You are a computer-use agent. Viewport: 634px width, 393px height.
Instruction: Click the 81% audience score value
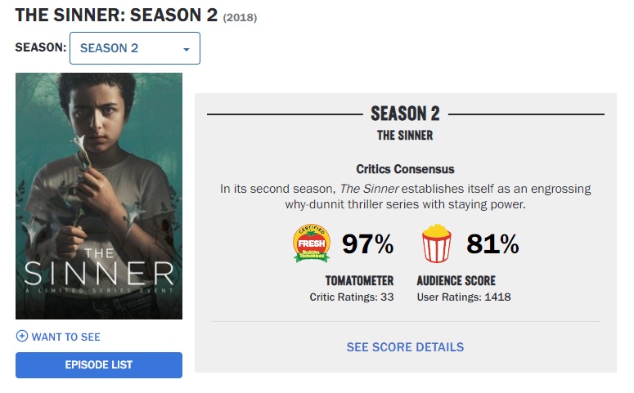pos(492,243)
